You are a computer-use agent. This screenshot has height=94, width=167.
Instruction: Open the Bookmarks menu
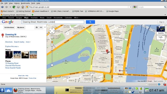coord(25,3)
